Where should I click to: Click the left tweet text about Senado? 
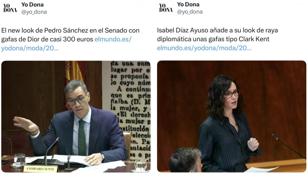[70, 35]
